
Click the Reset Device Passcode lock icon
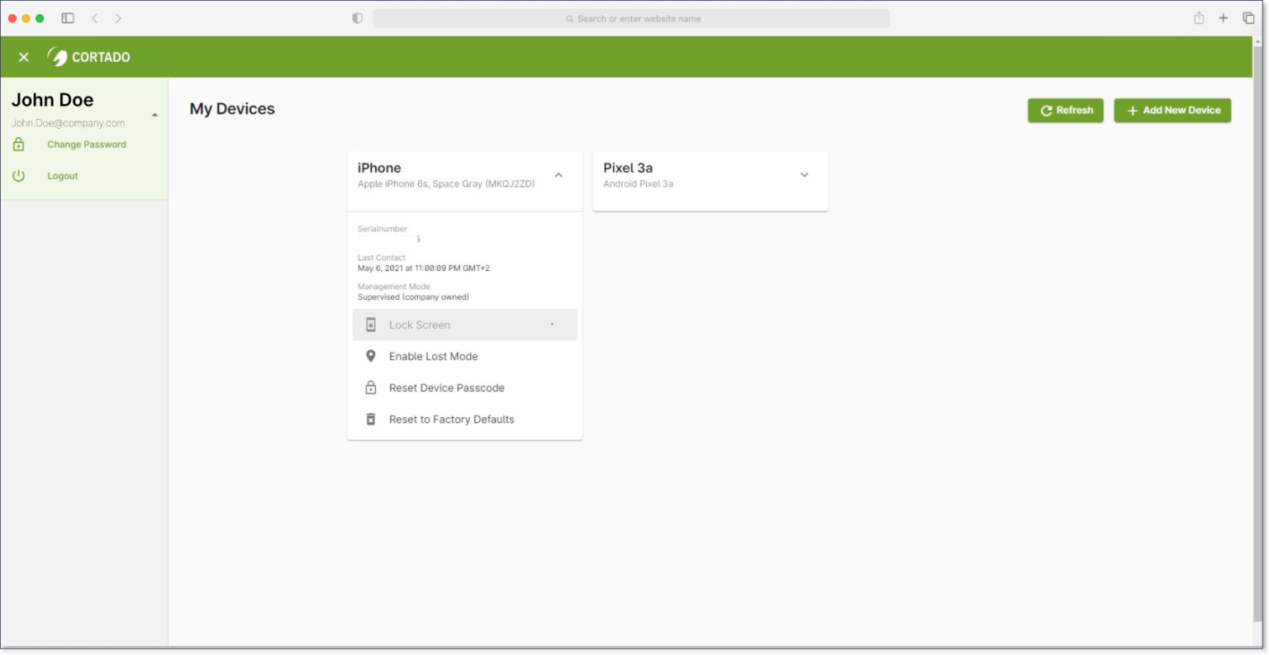(x=371, y=387)
